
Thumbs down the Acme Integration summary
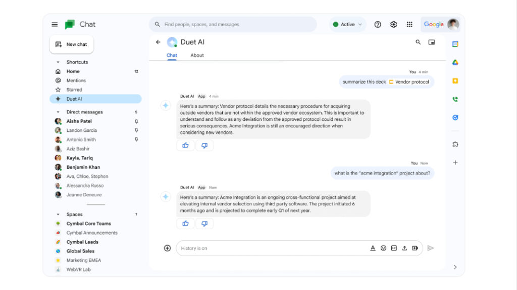204,224
